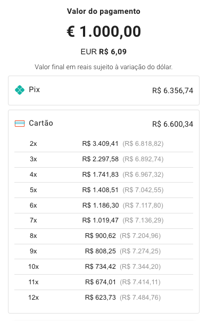
Task: Select the 5x installment row
Action: pos(104,190)
